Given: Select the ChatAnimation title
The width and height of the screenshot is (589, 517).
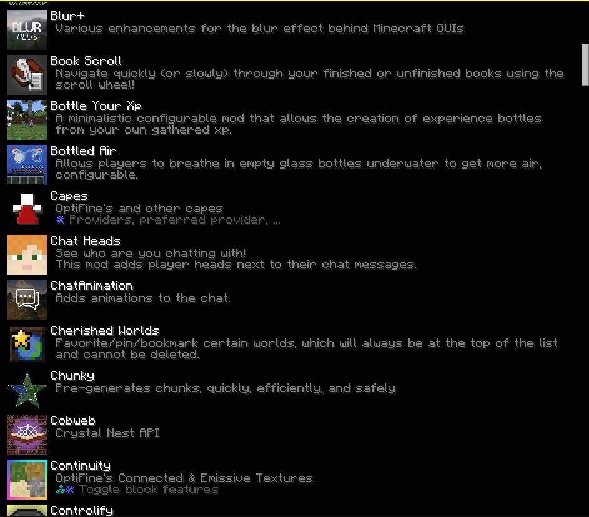Looking at the screenshot, I should (x=92, y=286).
